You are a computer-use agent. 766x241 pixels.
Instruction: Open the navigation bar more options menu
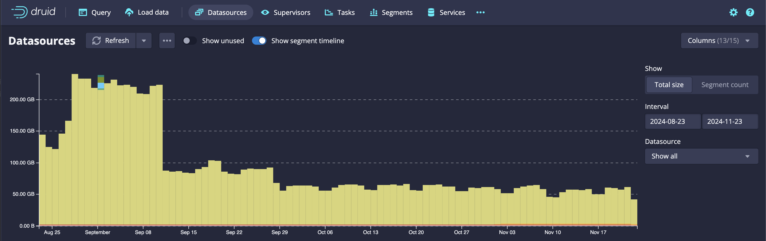pos(480,13)
